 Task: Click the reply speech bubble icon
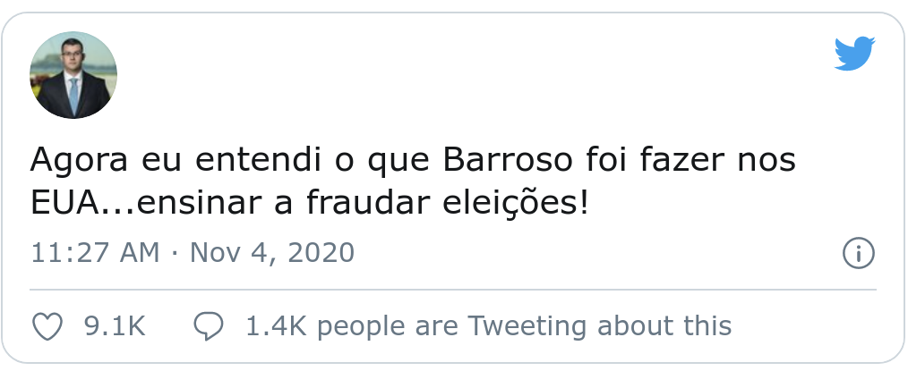tap(208, 326)
